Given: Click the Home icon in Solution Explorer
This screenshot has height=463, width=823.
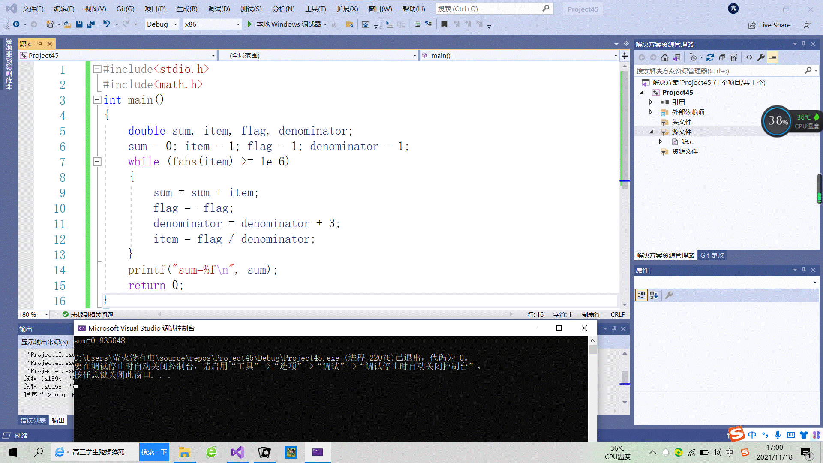Looking at the screenshot, I should [664, 57].
